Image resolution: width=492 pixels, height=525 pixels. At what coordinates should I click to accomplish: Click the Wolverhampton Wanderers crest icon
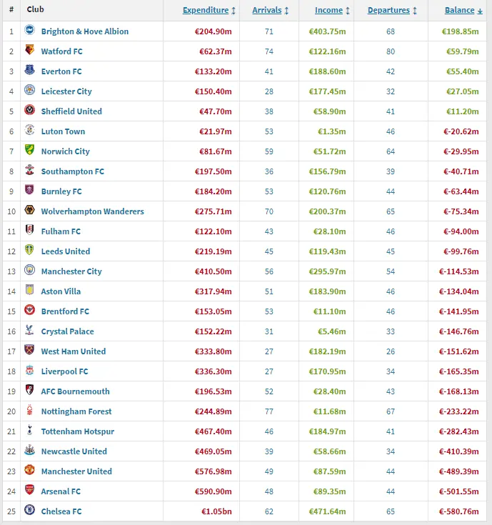coord(30,211)
